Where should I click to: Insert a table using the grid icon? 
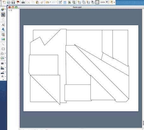point(65,2)
